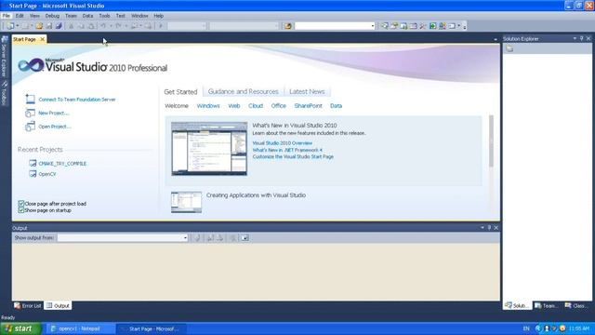Open the File menu
Screen dimensions: 595x335
click(7, 16)
